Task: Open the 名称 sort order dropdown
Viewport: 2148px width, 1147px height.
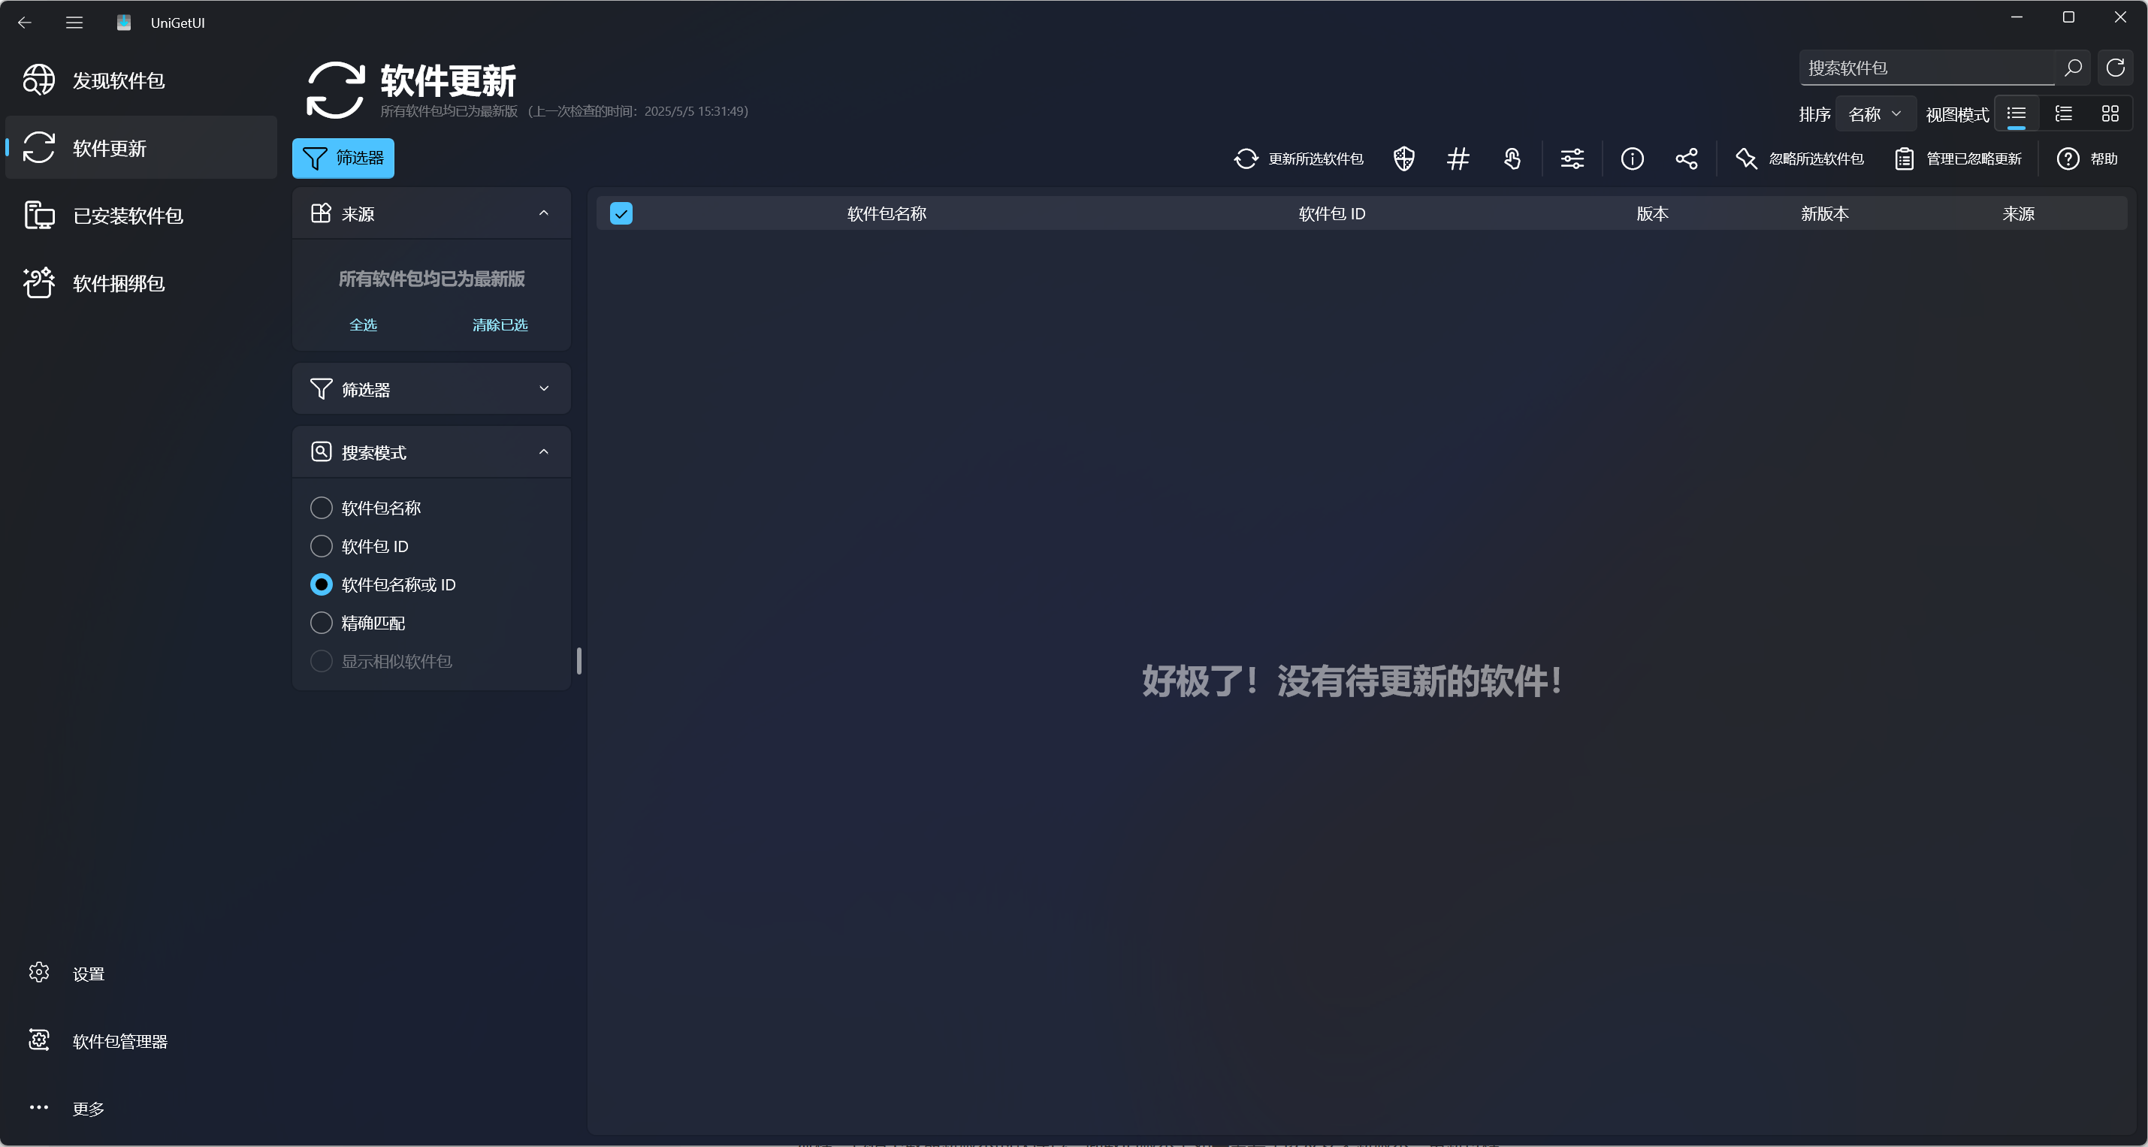Action: click(x=1874, y=114)
